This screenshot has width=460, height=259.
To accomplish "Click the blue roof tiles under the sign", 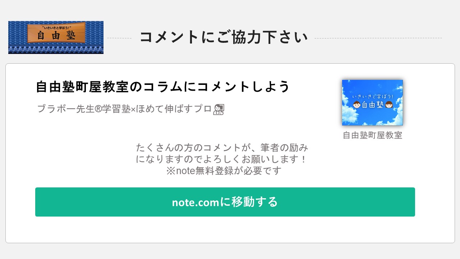I will tap(56, 49).
